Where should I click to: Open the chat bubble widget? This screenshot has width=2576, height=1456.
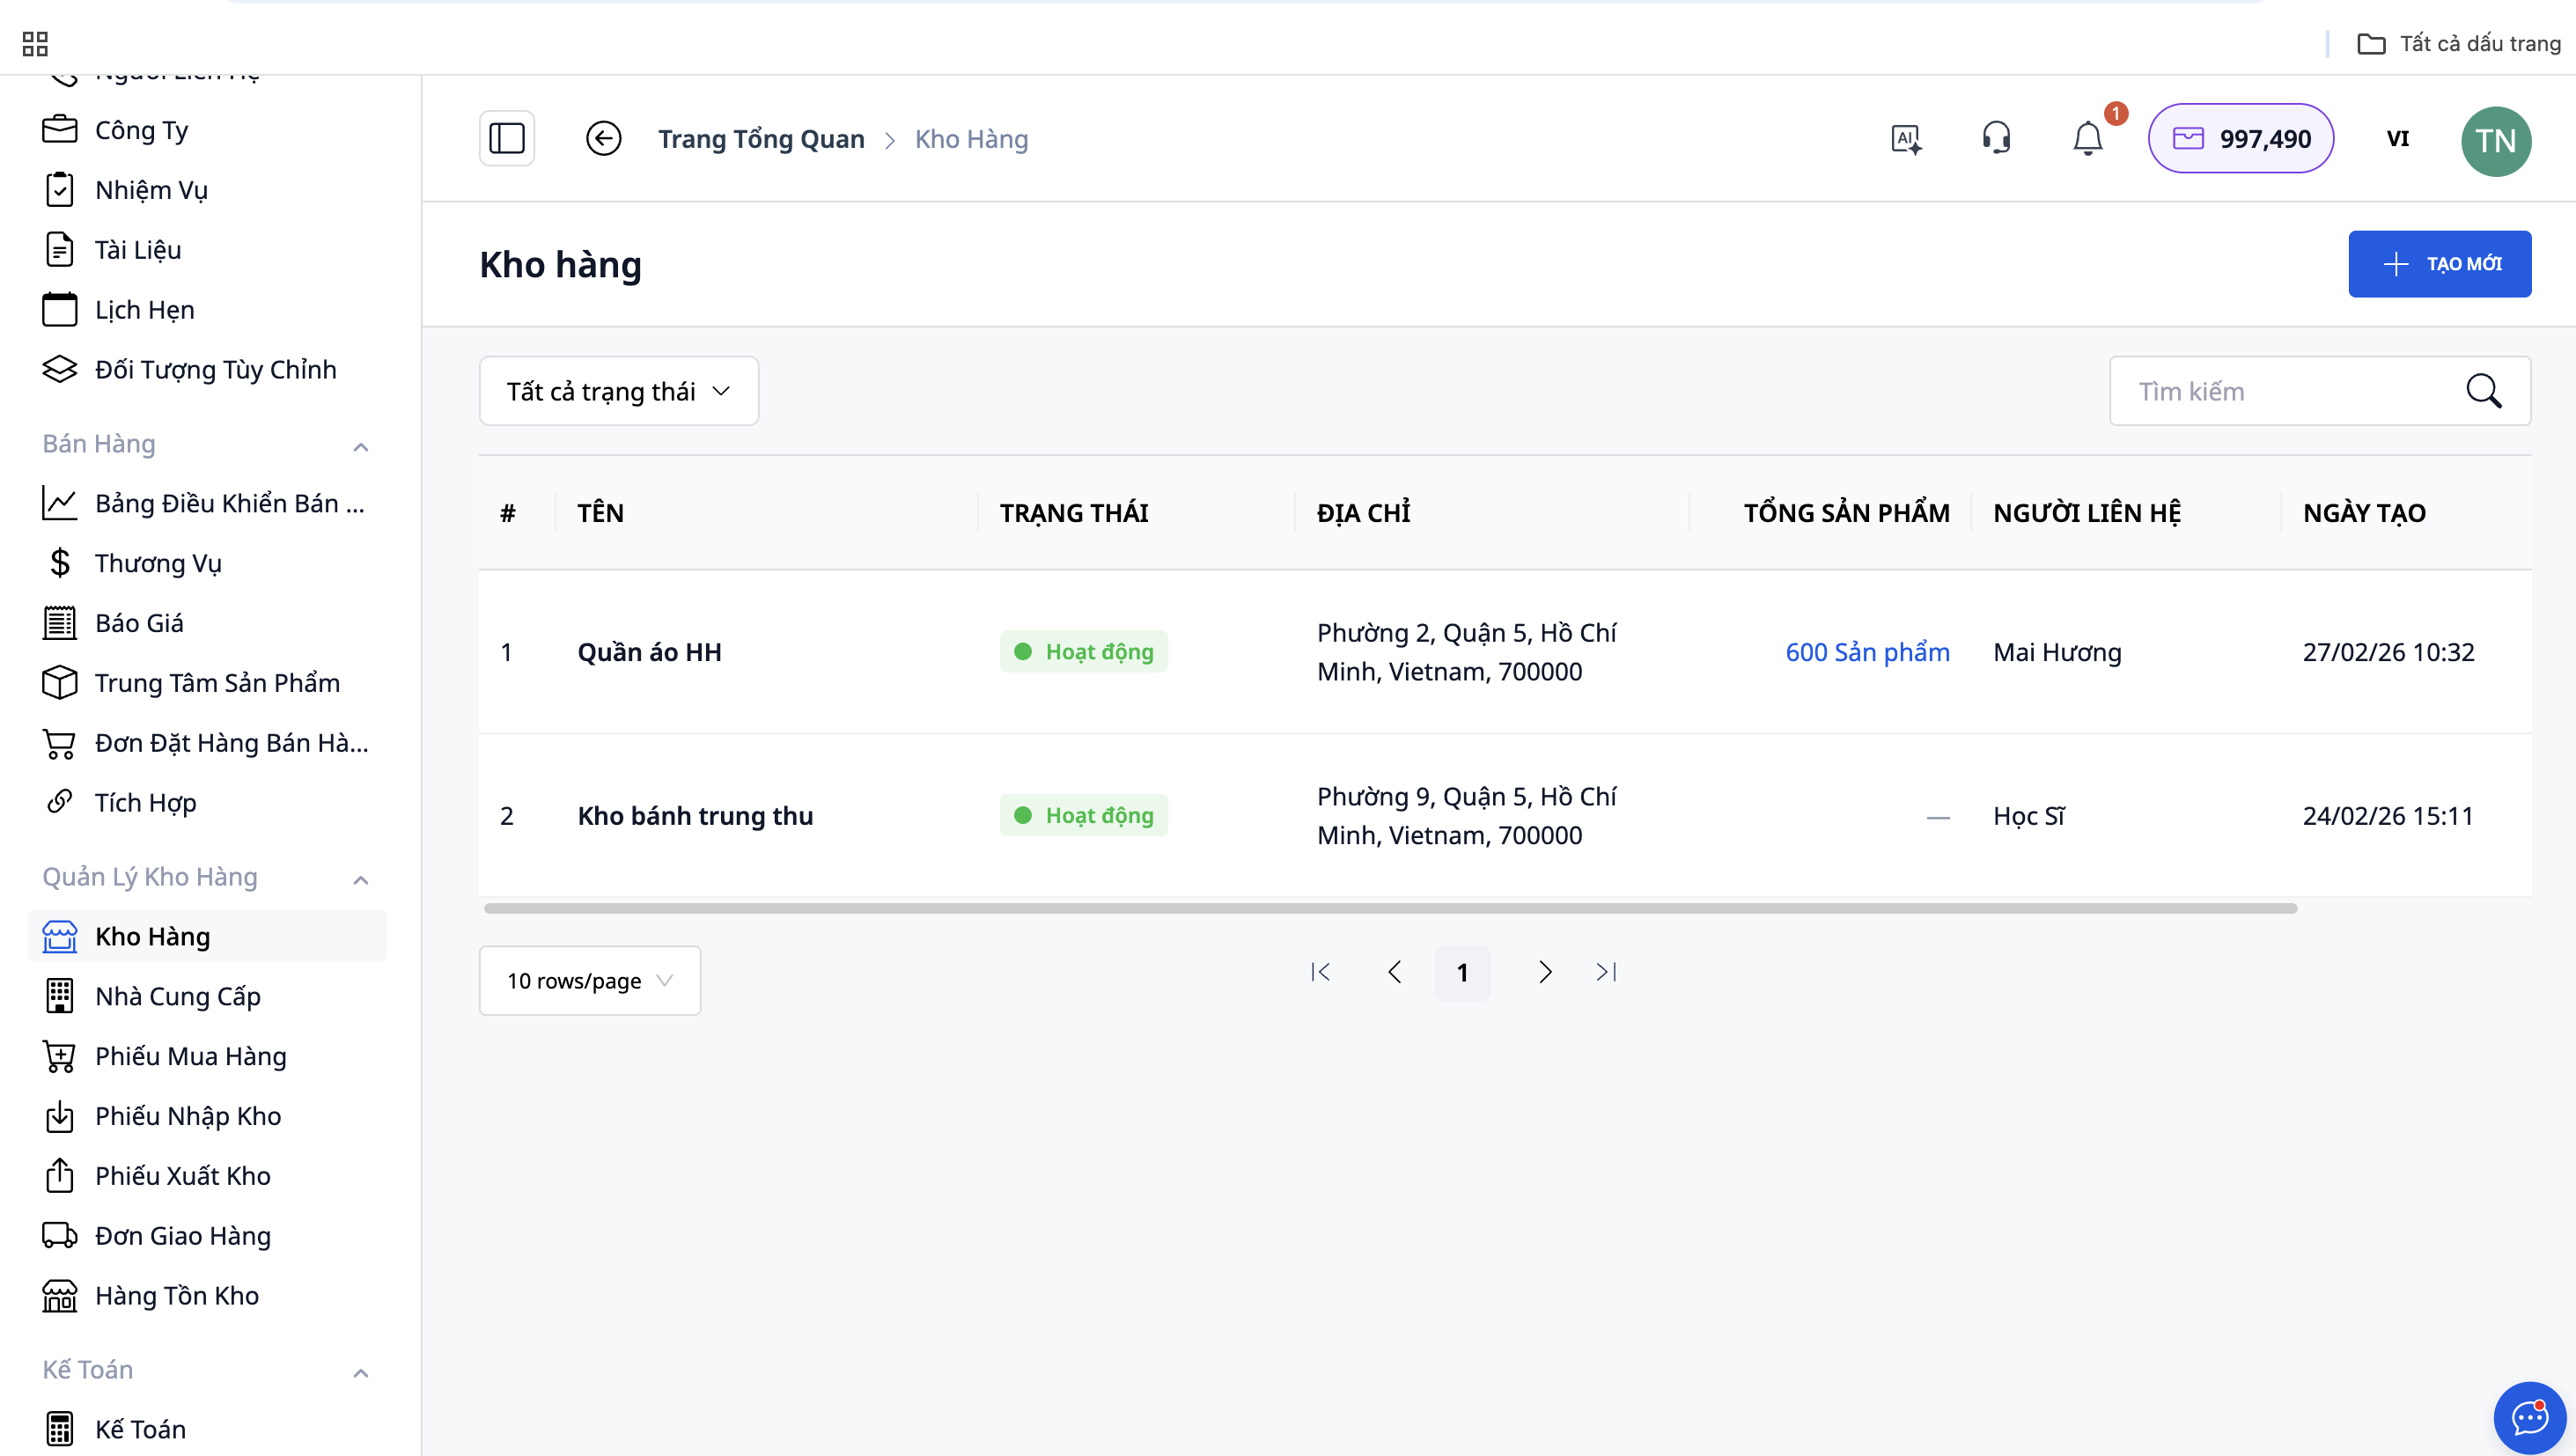tap(2529, 1417)
